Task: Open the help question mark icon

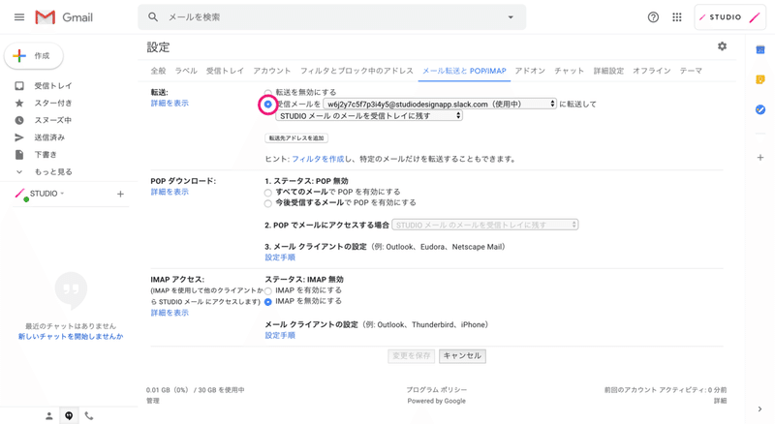Action: pos(653,17)
